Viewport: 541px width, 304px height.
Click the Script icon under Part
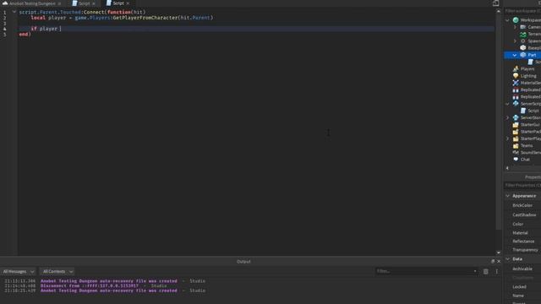pyautogui.click(x=530, y=62)
